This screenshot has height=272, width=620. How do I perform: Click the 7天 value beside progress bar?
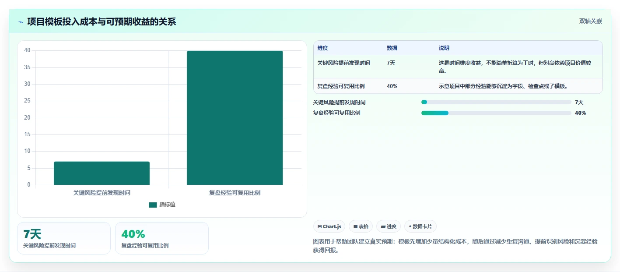point(579,102)
